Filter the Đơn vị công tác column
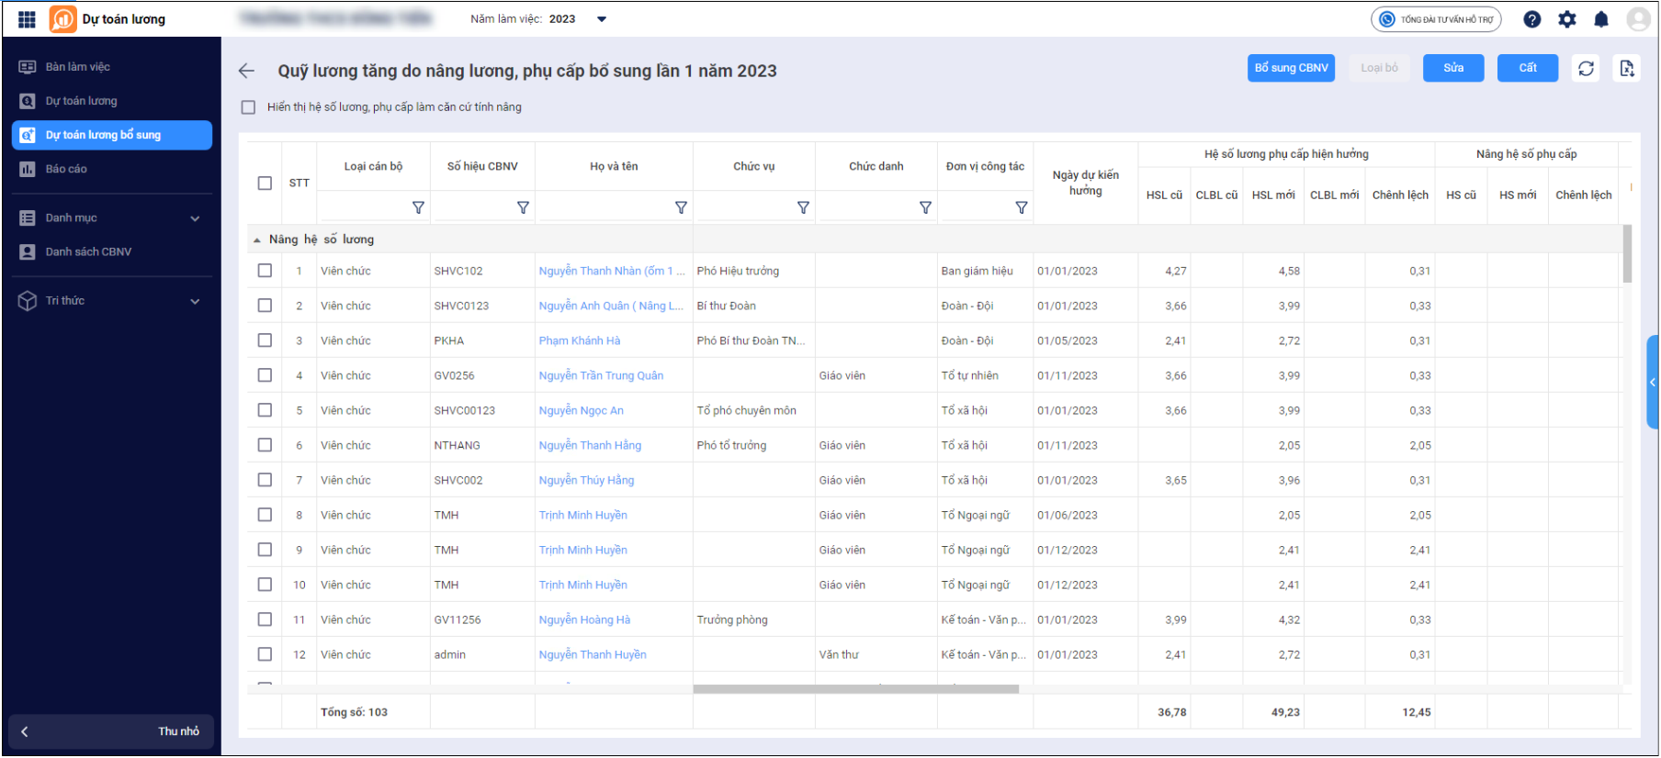 coord(1021,208)
